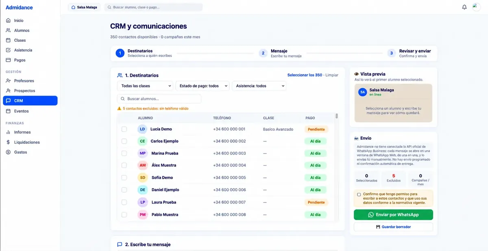Screen dimensions: 488x251
Task: Click the Gastos coin icon
Action: (8, 152)
